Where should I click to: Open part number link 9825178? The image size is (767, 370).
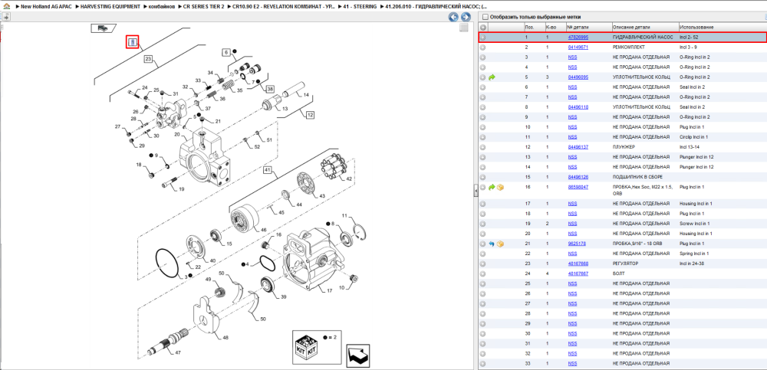(x=577, y=244)
